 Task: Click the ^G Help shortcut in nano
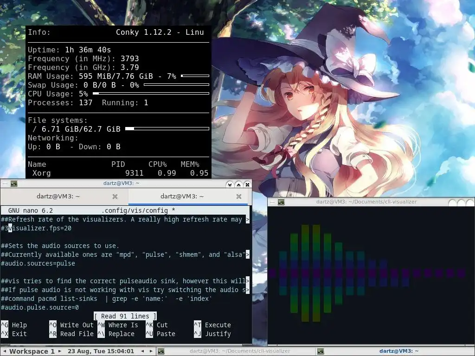(x=14, y=325)
